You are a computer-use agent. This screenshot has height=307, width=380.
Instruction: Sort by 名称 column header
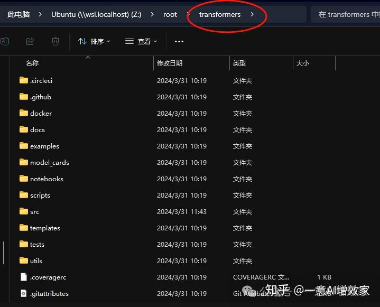pyautogui.click(x=32, y=63)
